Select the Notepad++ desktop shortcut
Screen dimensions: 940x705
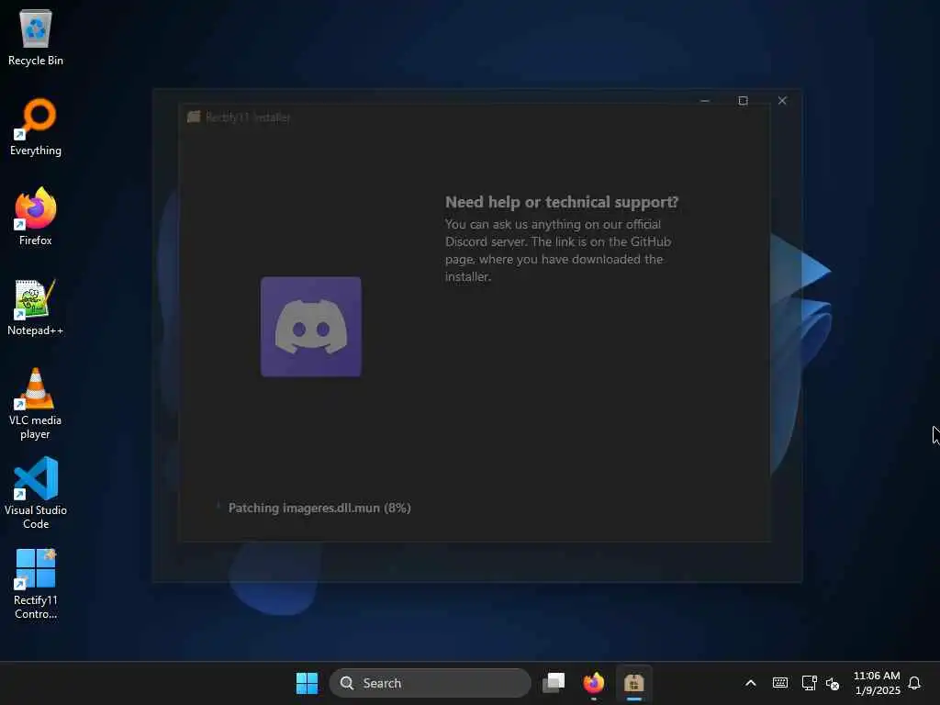point(36,307)
